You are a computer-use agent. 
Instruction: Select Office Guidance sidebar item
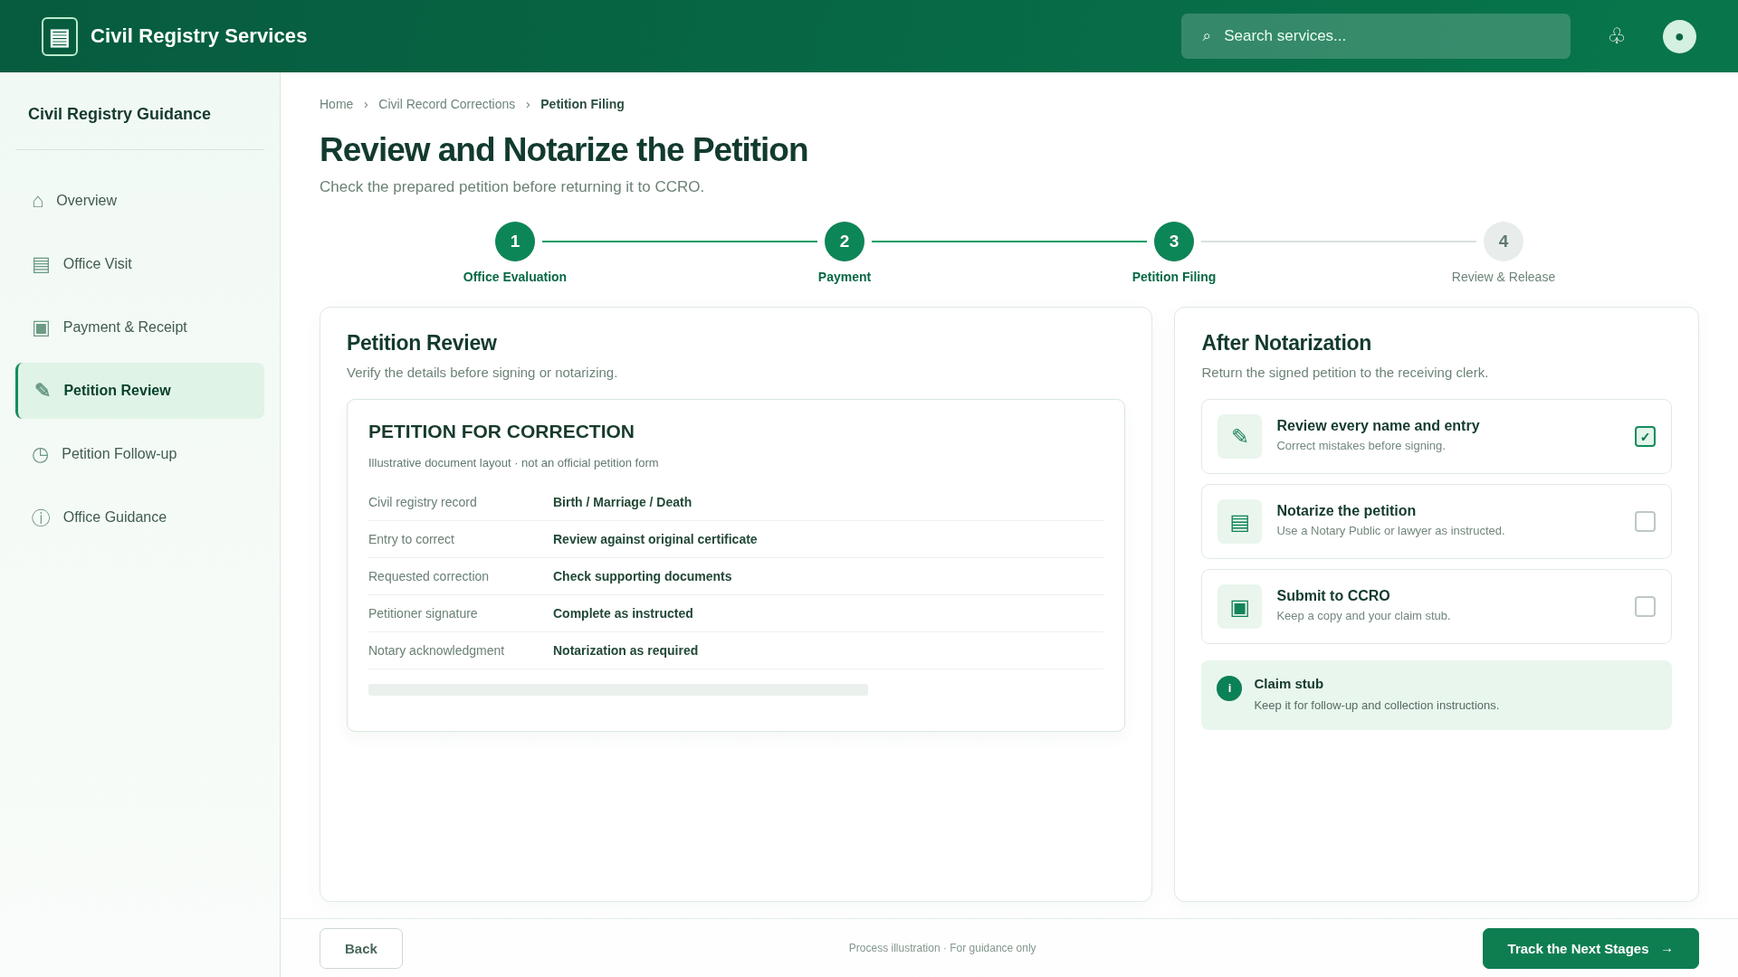[x=140, y=517]
